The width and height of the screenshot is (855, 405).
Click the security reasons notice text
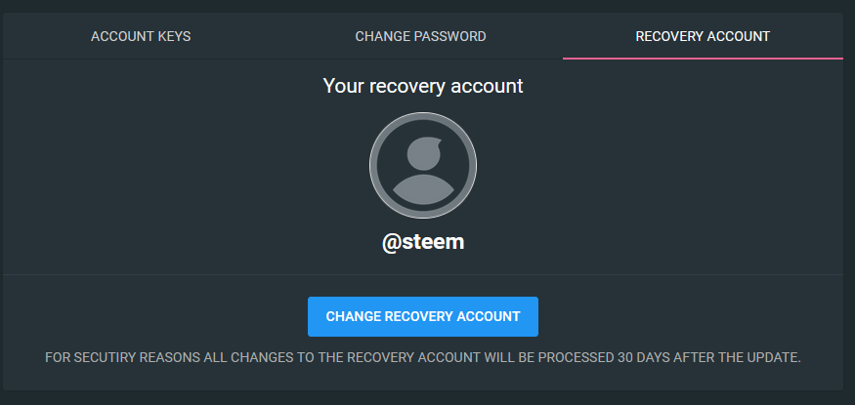point(423,357)
